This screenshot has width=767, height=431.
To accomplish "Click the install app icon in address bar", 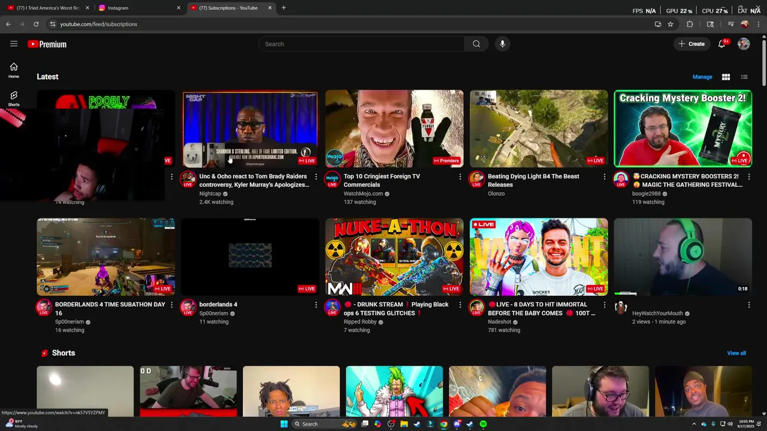I will pos(658,24).
